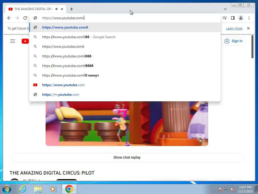Image resolution: width=258 pixels, height=194 pixels.
Task: Expand the tab search chevron
Action: [225, 9]
